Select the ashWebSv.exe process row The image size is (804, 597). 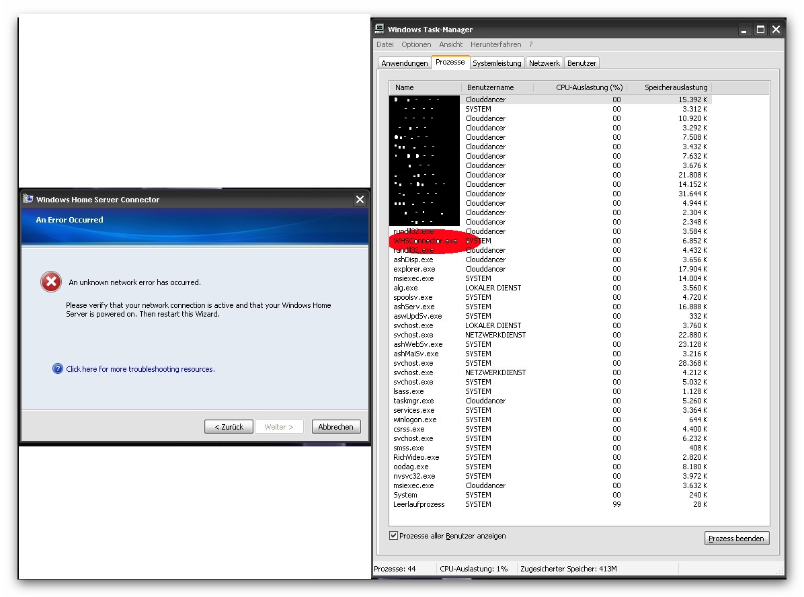(550, 344)
